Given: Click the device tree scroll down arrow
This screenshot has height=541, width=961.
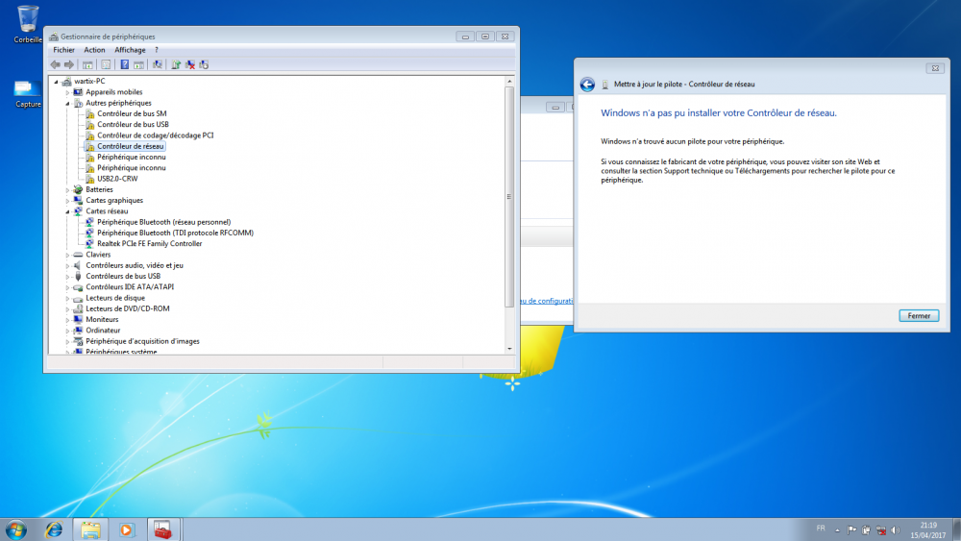Looking at the screenshot, I should click(x=509, y=349).
